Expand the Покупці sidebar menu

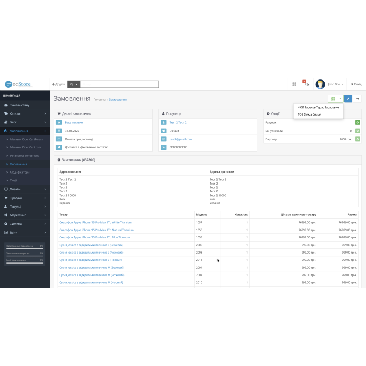coord(25,207)
